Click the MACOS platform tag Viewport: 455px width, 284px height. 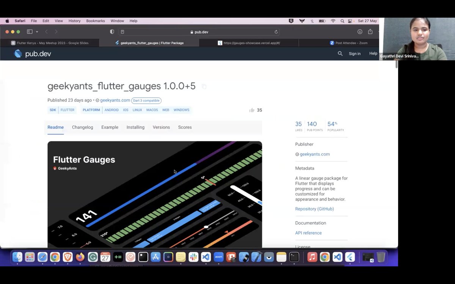pyautogui.click(x=152, y=110)
